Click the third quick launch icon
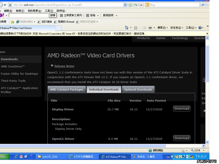219x164 pixels. (x=26, y=156)
